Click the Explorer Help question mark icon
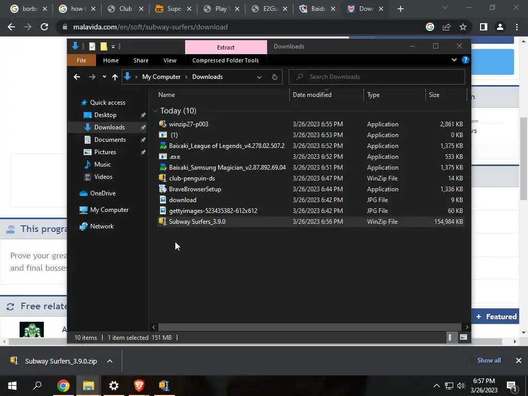 (466, 60)
